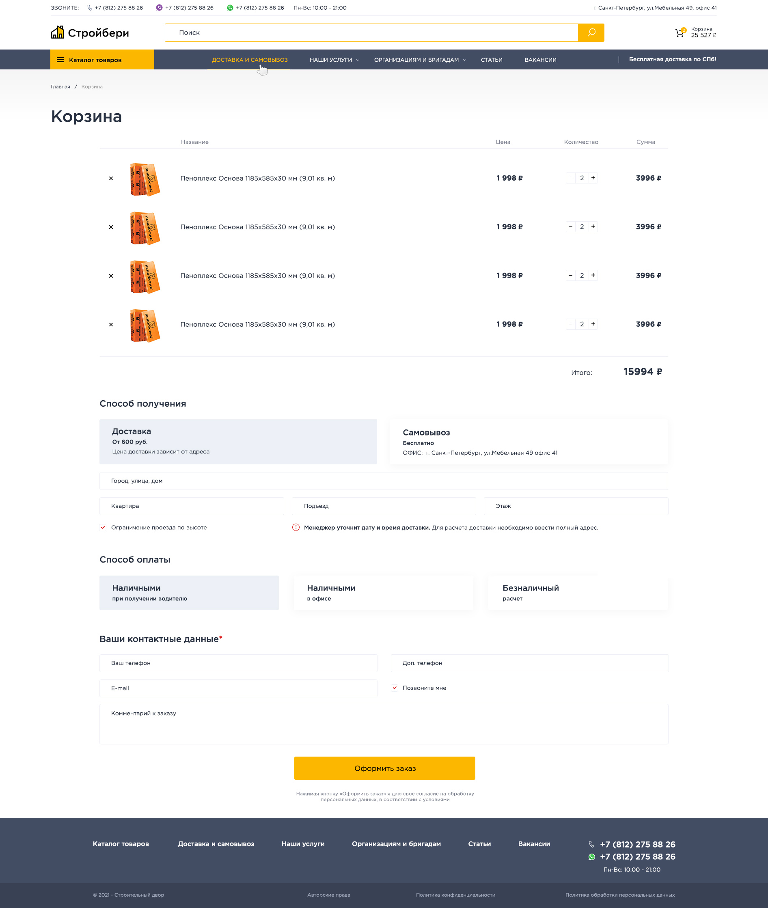
Task: Click the Viber phone icon in top bar
Action: click(159, 8)
